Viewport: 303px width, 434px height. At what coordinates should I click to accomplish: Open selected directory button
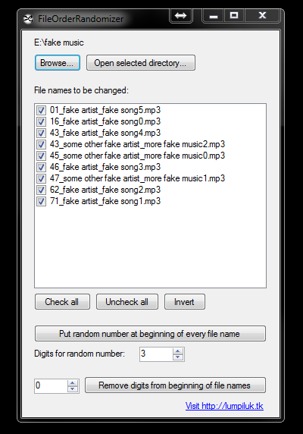[x=141, y=63]
